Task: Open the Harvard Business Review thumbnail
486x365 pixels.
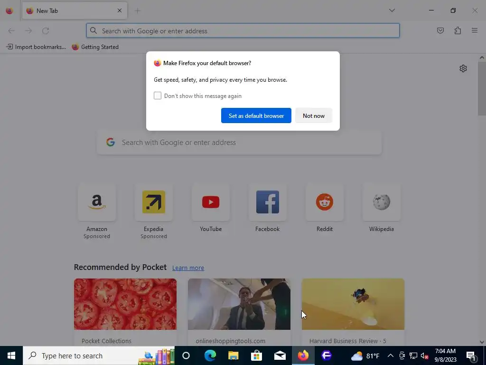Action: 353,304
